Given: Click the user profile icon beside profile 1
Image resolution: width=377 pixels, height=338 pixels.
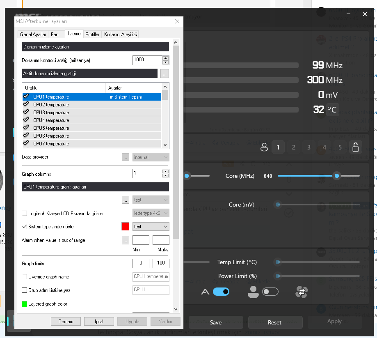Looking at the screenshot, I should (x=264, y=147).
